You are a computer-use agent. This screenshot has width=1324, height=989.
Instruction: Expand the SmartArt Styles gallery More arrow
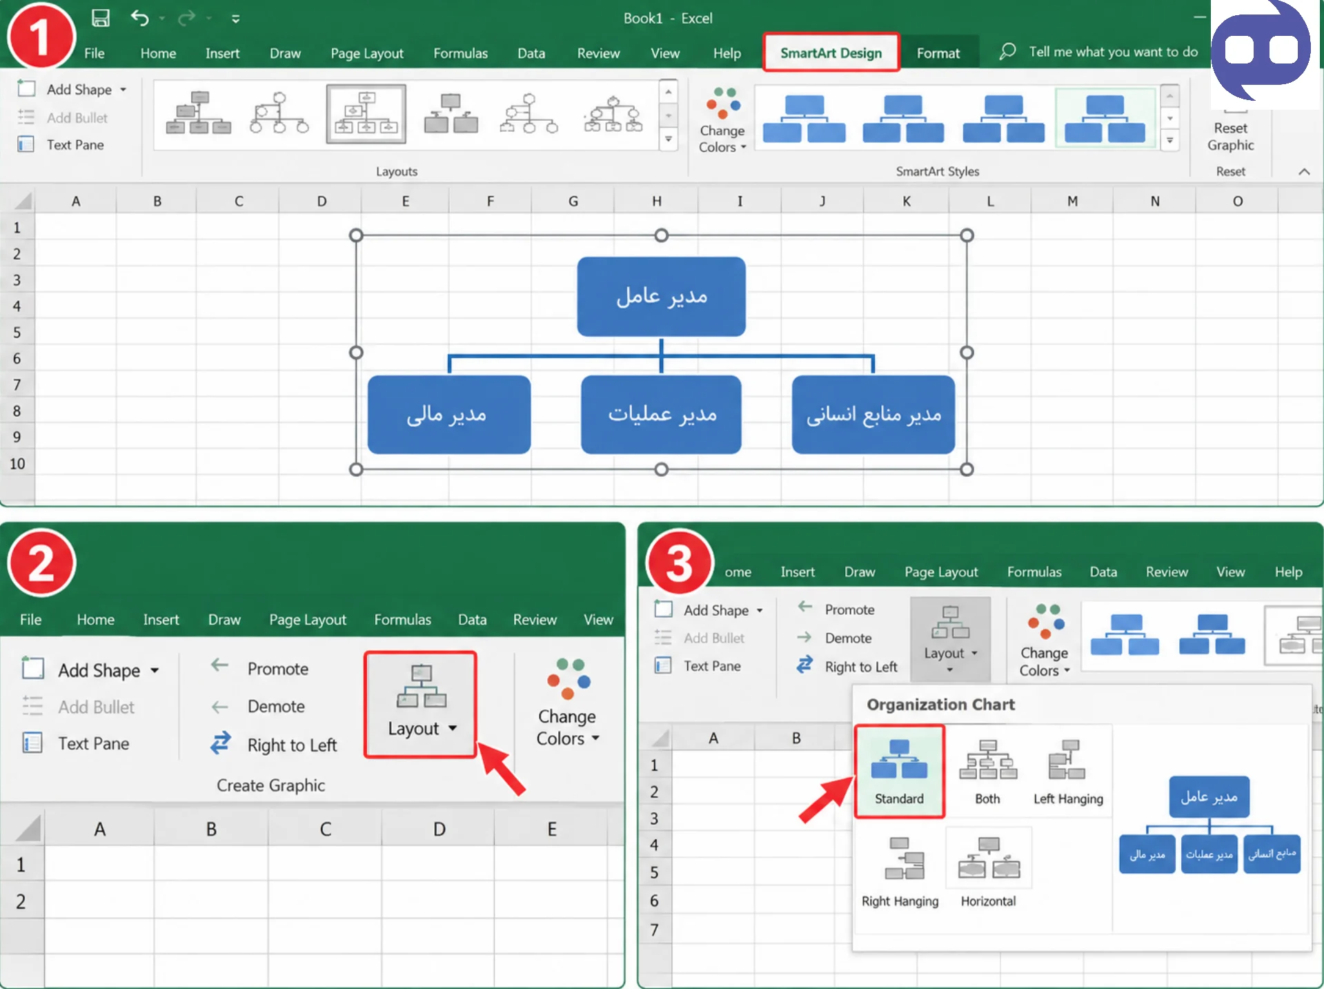coord(1169,141)
